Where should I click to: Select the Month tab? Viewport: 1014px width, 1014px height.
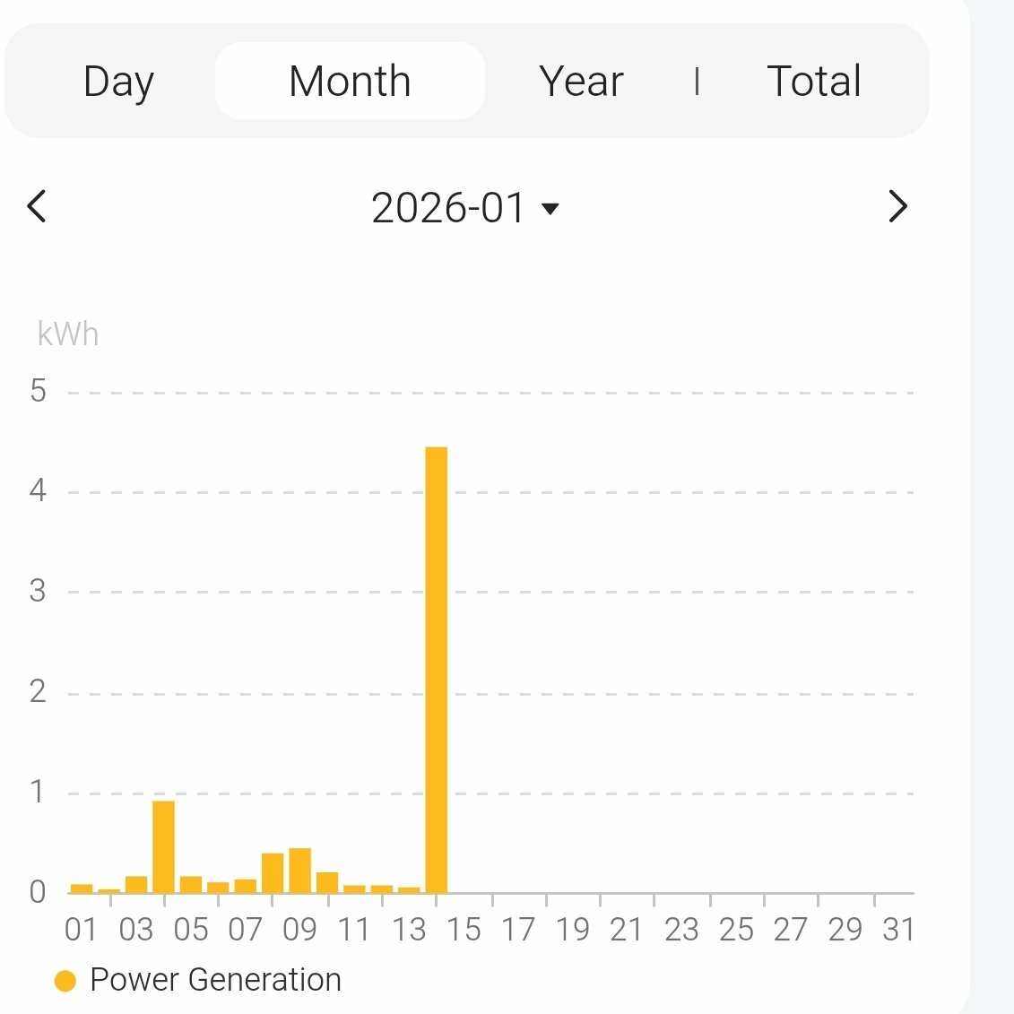[x=350, y=82]
